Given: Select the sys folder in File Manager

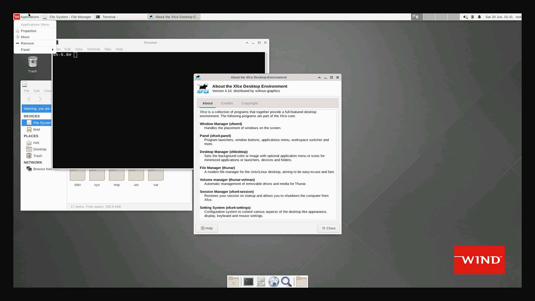Looking at the screenshot, I should pos(97,178).
